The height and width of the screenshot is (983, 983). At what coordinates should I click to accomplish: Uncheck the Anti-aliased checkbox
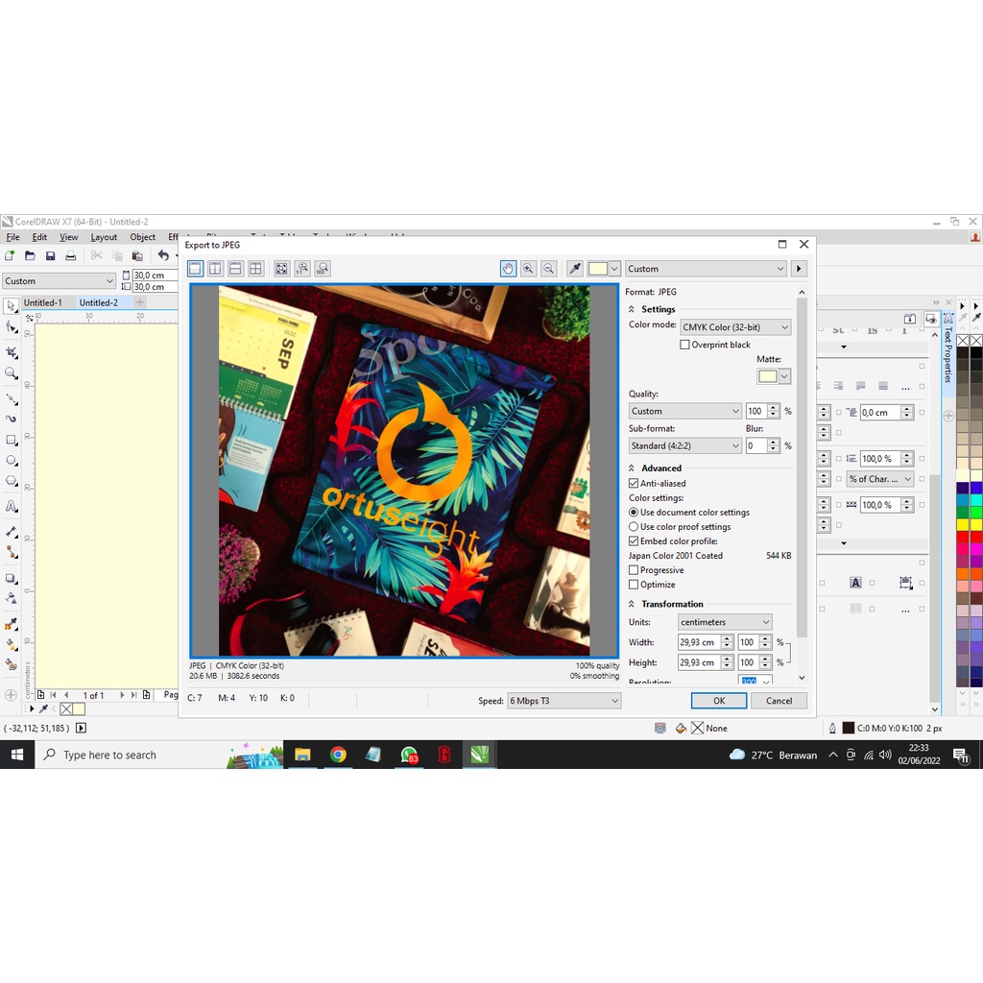pos(634,484)
